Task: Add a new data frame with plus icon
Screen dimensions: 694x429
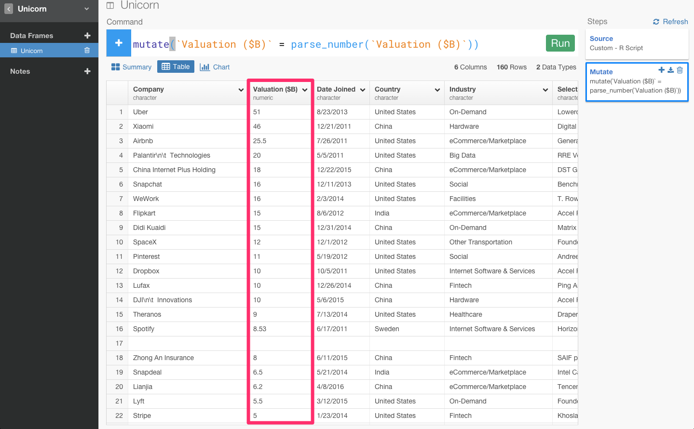Action: pos(87,35)
